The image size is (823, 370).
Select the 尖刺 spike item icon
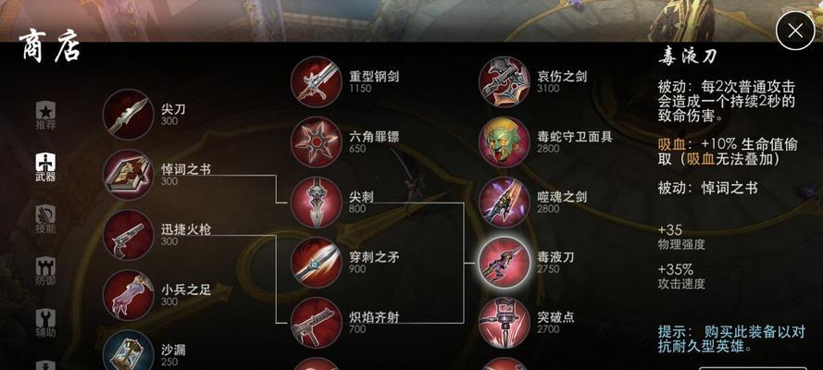pos(316,203)
